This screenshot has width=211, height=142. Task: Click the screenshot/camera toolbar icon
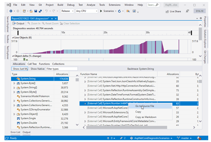tap(134, 11)
